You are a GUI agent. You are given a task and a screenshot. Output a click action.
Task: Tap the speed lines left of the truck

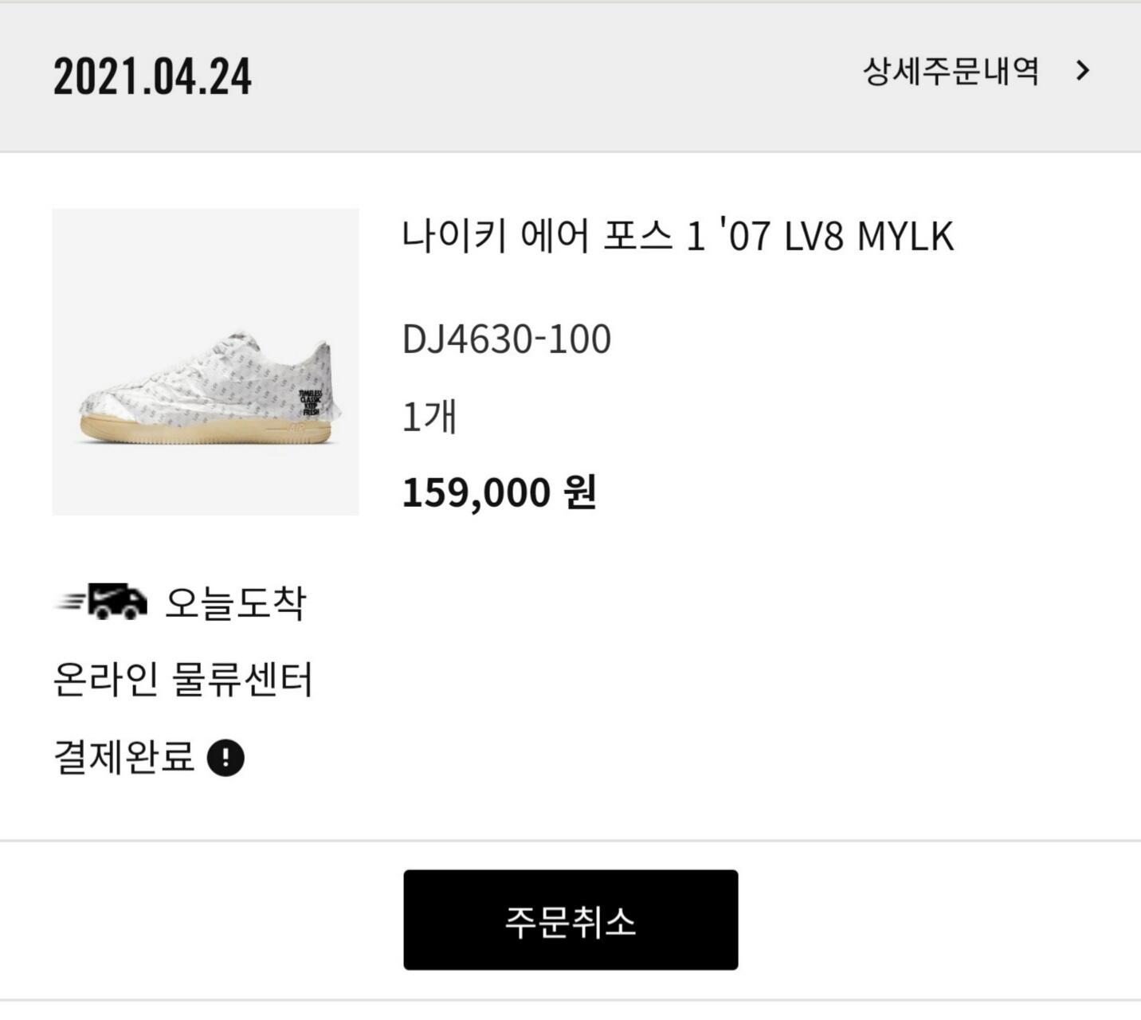(x=69, y=602)
